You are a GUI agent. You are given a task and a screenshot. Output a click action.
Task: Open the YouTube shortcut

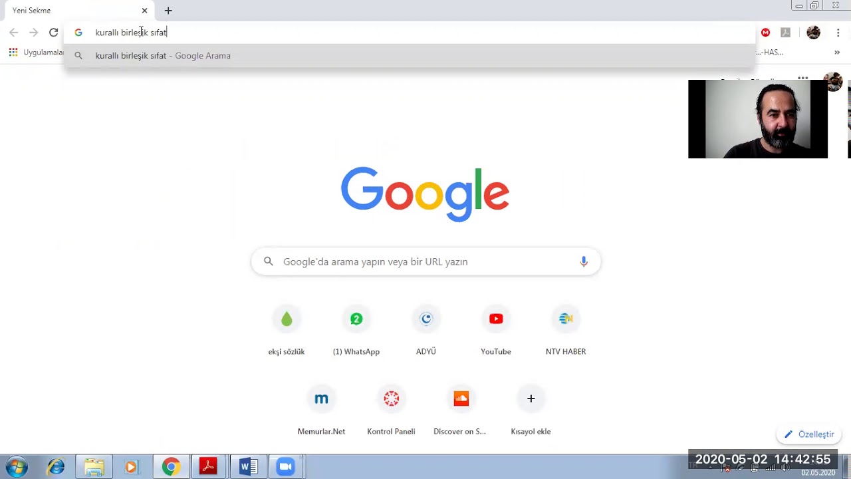click(x=496, y=331)
